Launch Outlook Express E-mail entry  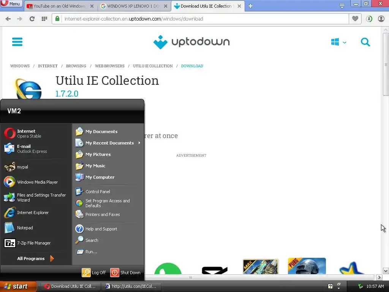[36, 149]
